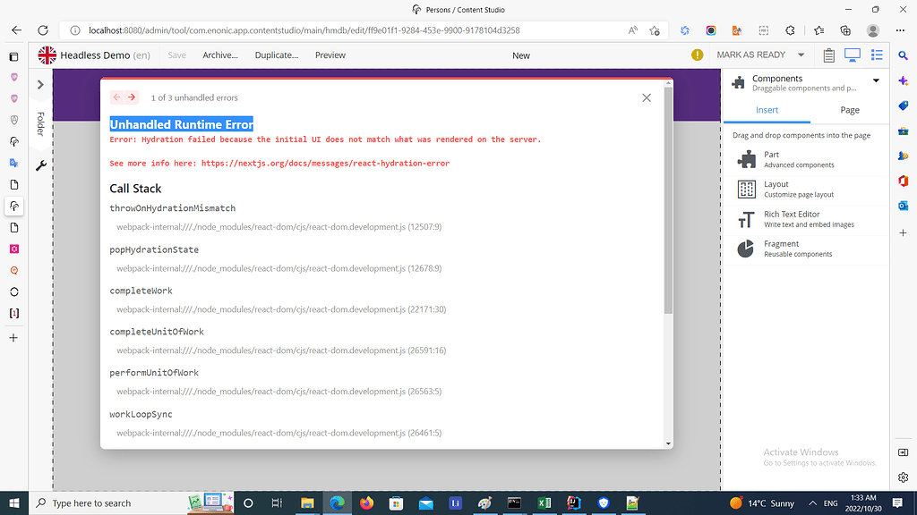Select the Fragment reusable components icon
917x515 pixels.
coord(745,248)
